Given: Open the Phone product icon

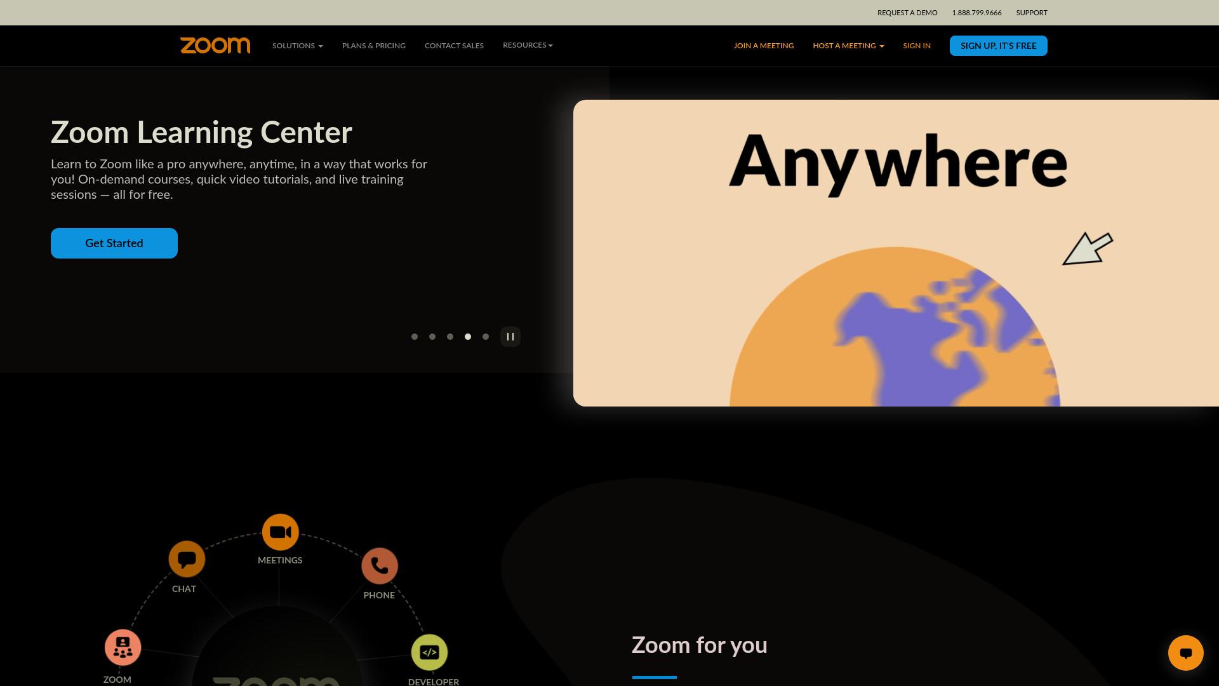Looking at the screenshot, I should [380, 566].
